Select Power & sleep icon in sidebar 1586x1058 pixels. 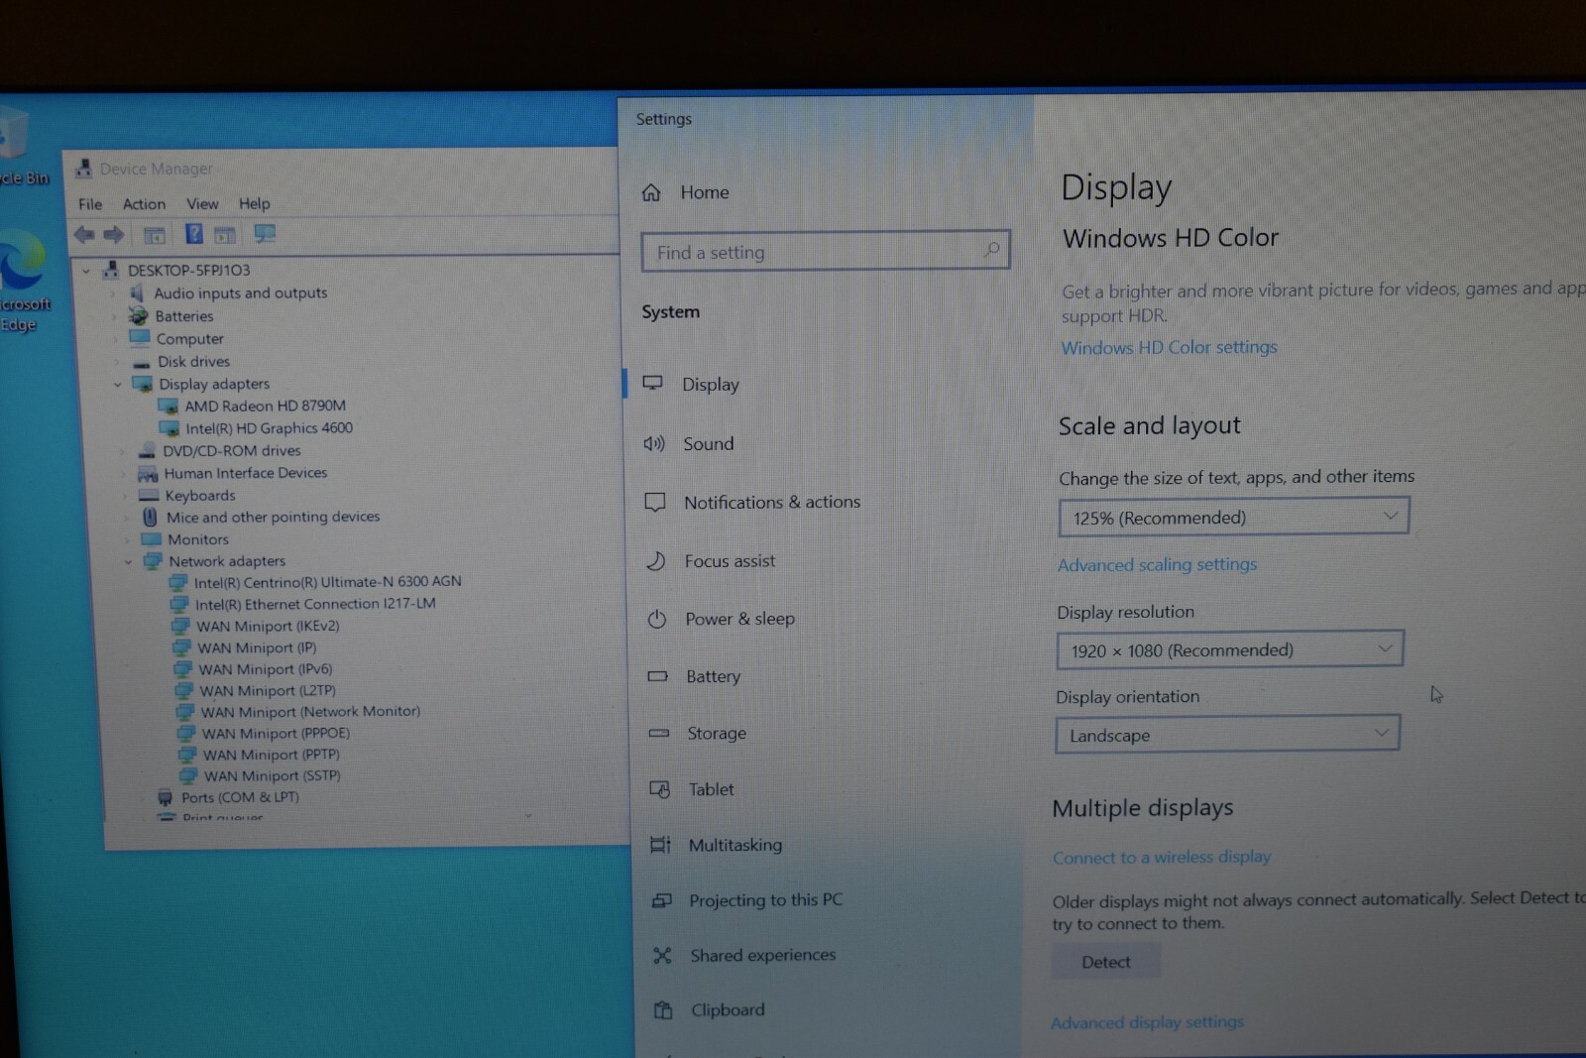[x=656, y=619]
